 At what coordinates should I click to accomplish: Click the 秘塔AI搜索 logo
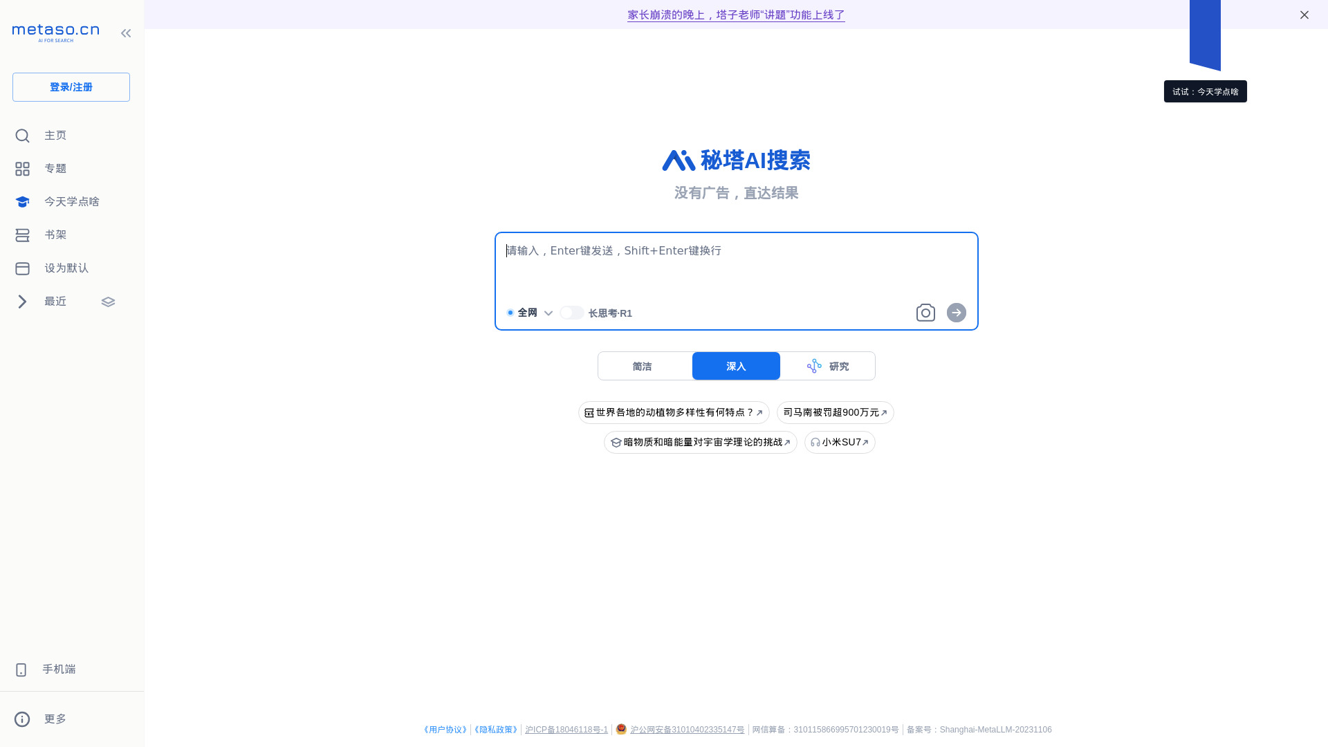(736, 160)
